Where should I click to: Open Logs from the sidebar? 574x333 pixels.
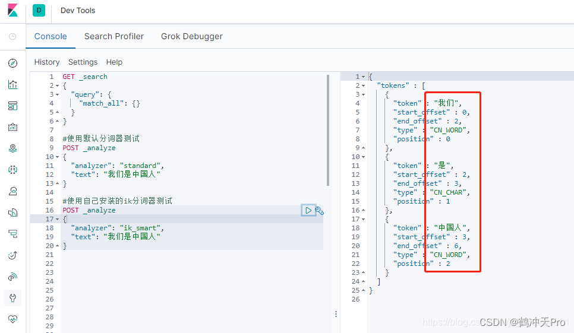(13, 213)
